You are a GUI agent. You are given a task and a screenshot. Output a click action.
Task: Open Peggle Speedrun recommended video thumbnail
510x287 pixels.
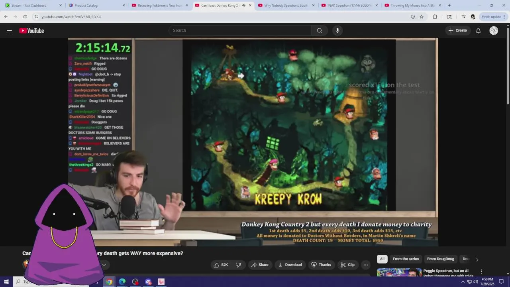point(399,273)
